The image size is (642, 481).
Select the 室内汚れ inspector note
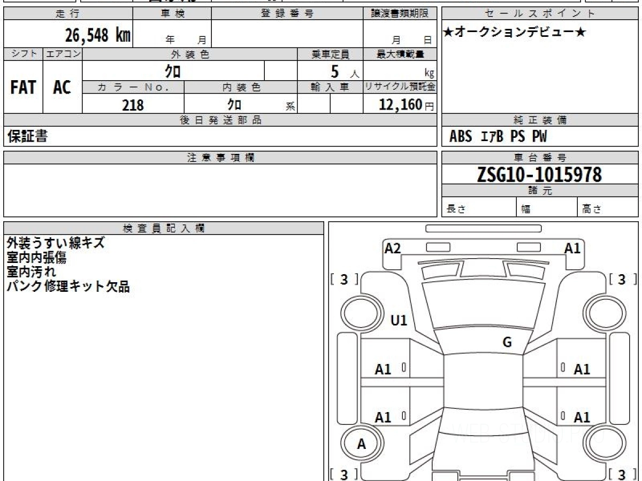[31, 272]
